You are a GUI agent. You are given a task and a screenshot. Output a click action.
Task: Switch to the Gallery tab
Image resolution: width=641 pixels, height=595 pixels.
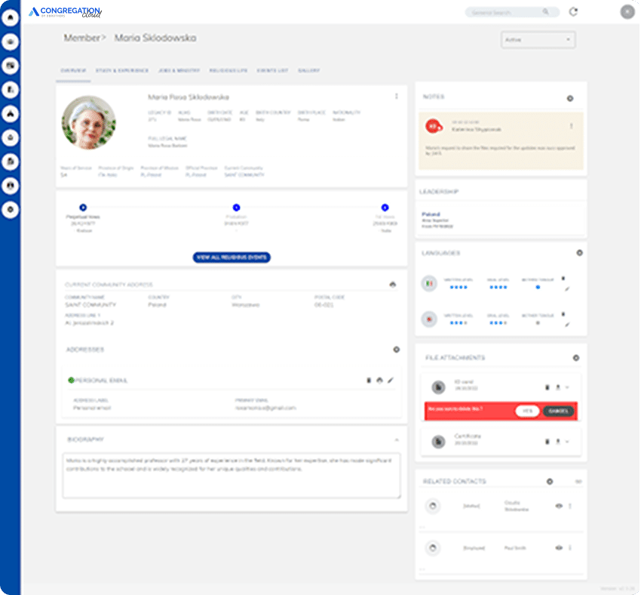pos(310,69)
